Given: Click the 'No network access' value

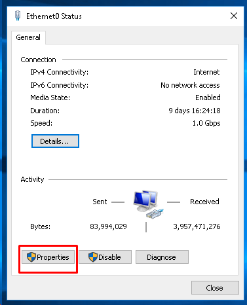Looking at the screenshot, I should (190, 85).
